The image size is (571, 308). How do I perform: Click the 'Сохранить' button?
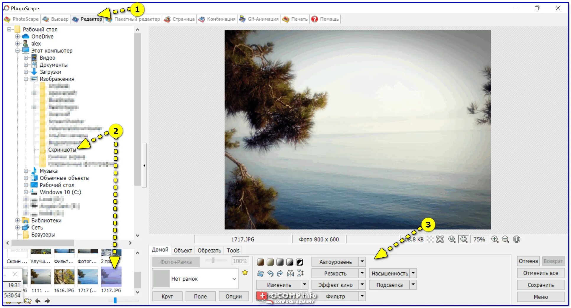(x=541, y=285)
